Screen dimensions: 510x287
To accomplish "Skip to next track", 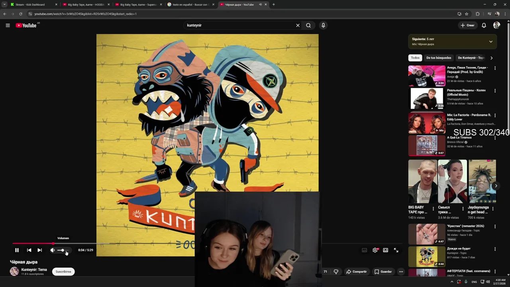I will coord(39,250).
